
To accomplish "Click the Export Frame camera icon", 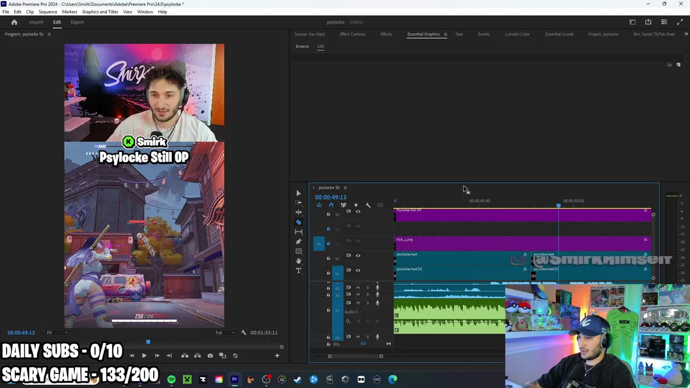I will (x=210, y=356).
